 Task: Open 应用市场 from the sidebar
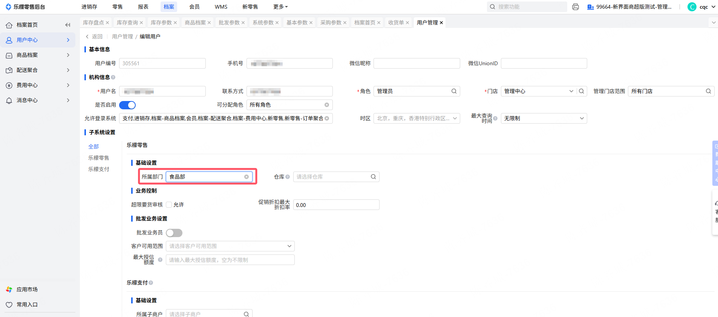[x=27, y=289]
